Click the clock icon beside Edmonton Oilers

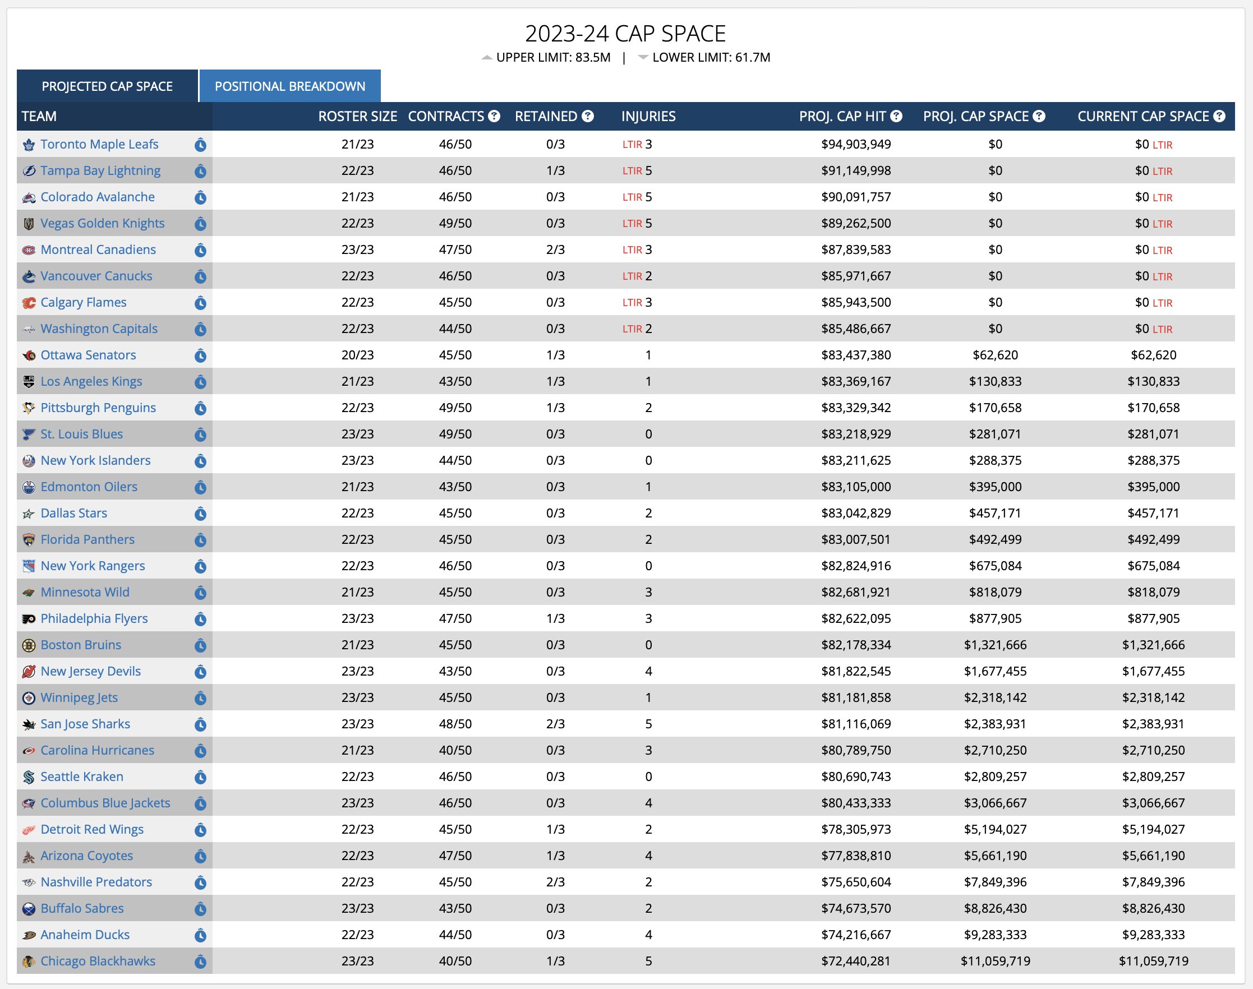point(200,487)
